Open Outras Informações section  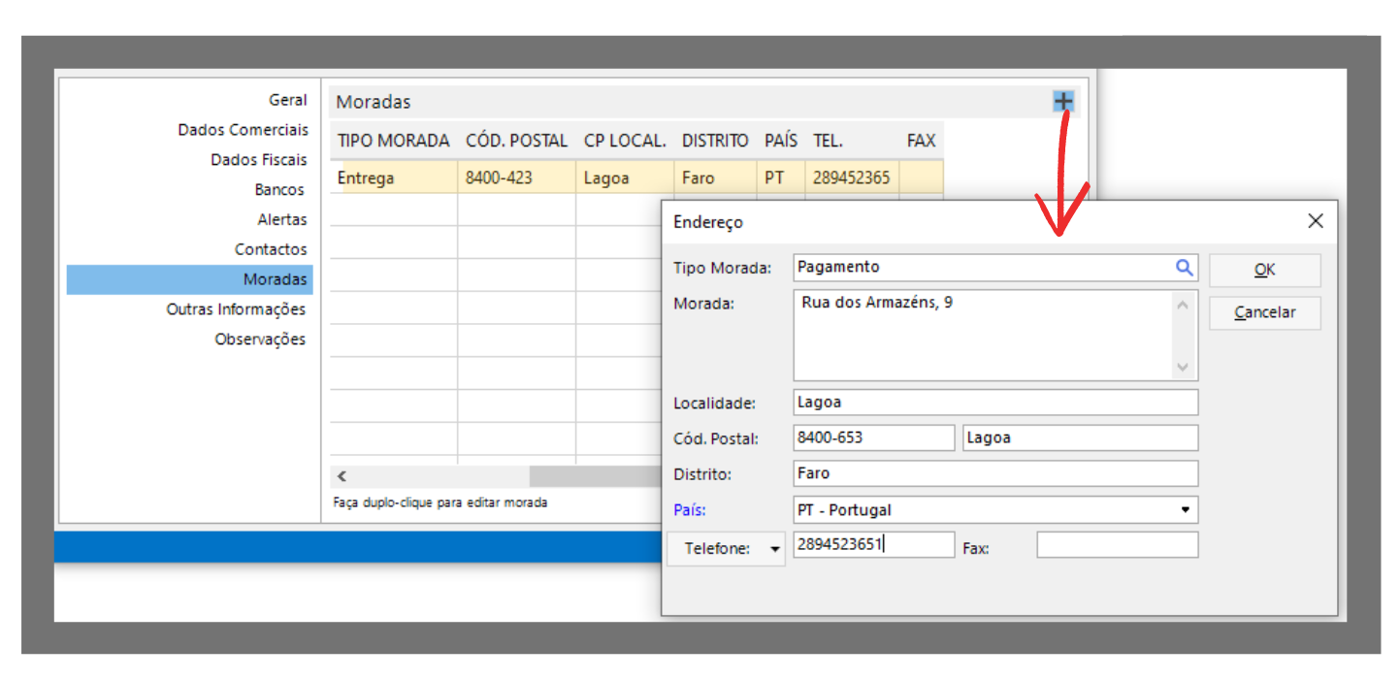(x=236, y=309)
